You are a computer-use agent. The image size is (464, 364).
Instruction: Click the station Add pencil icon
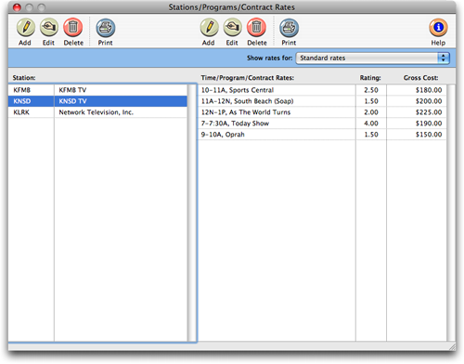click(x=26, y=28)
